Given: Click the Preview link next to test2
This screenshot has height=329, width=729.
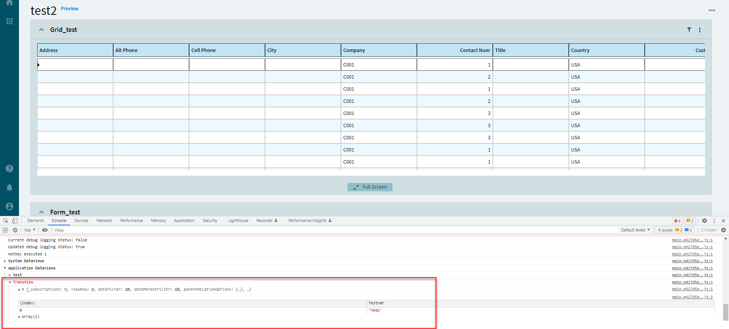Looking at the screenshot, I should tap(69, 8).
